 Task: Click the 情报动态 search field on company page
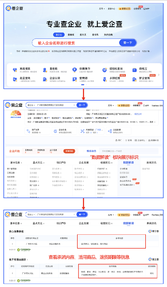click(x=129, y=151)
